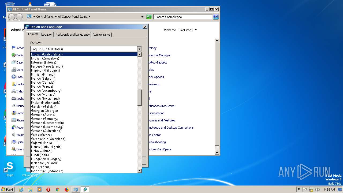This screenshot has width=343, height=193.
Task: Click the format list scroll down arrow
Action: click(x=139, y=171)
